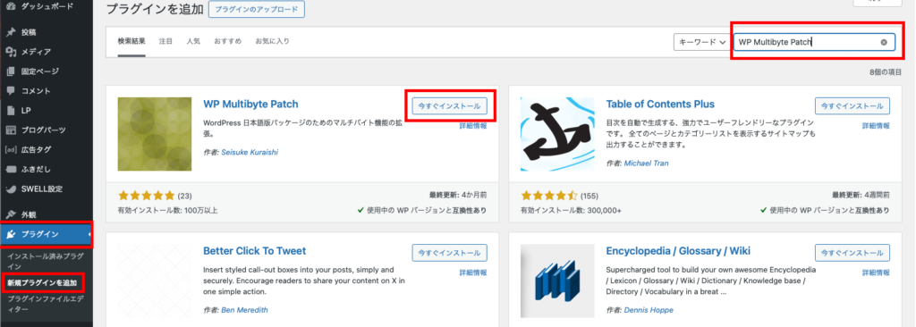
Task: Click プラグインのアップロード button
Action: [257, 9]
